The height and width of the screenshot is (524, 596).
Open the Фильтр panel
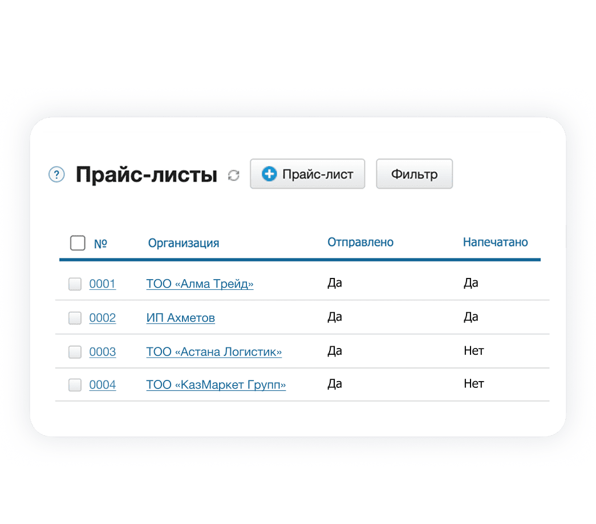click(414, 174)
